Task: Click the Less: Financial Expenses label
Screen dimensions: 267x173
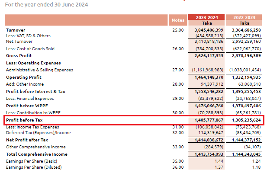Action: click(x=29, y=98)
